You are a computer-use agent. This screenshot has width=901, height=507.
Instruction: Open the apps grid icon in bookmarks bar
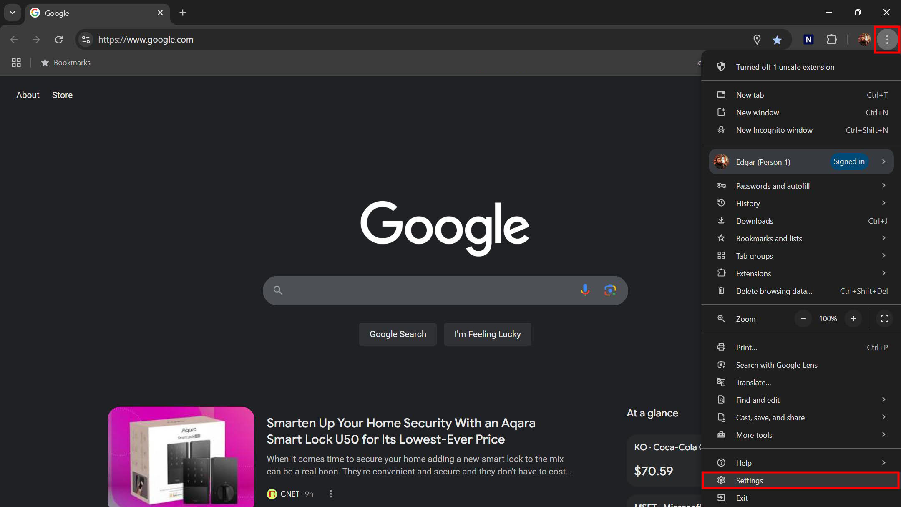tap(16, 63)
